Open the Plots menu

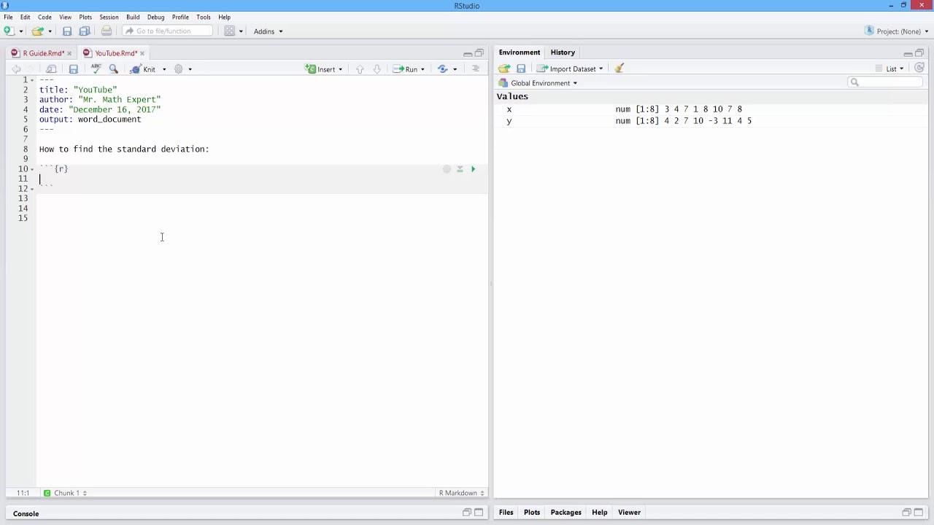85,17
